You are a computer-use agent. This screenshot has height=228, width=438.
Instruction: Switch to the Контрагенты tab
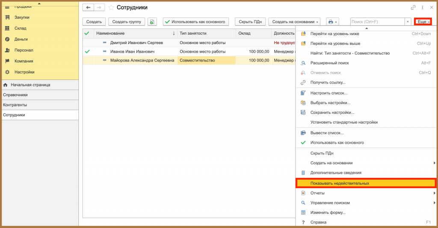(x=40, y=105)
